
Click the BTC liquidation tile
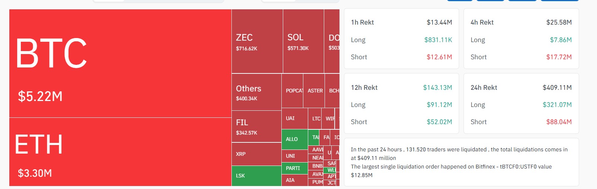pos(120,63)
